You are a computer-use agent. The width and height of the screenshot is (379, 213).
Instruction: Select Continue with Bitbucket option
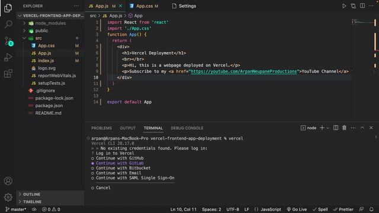121,168
